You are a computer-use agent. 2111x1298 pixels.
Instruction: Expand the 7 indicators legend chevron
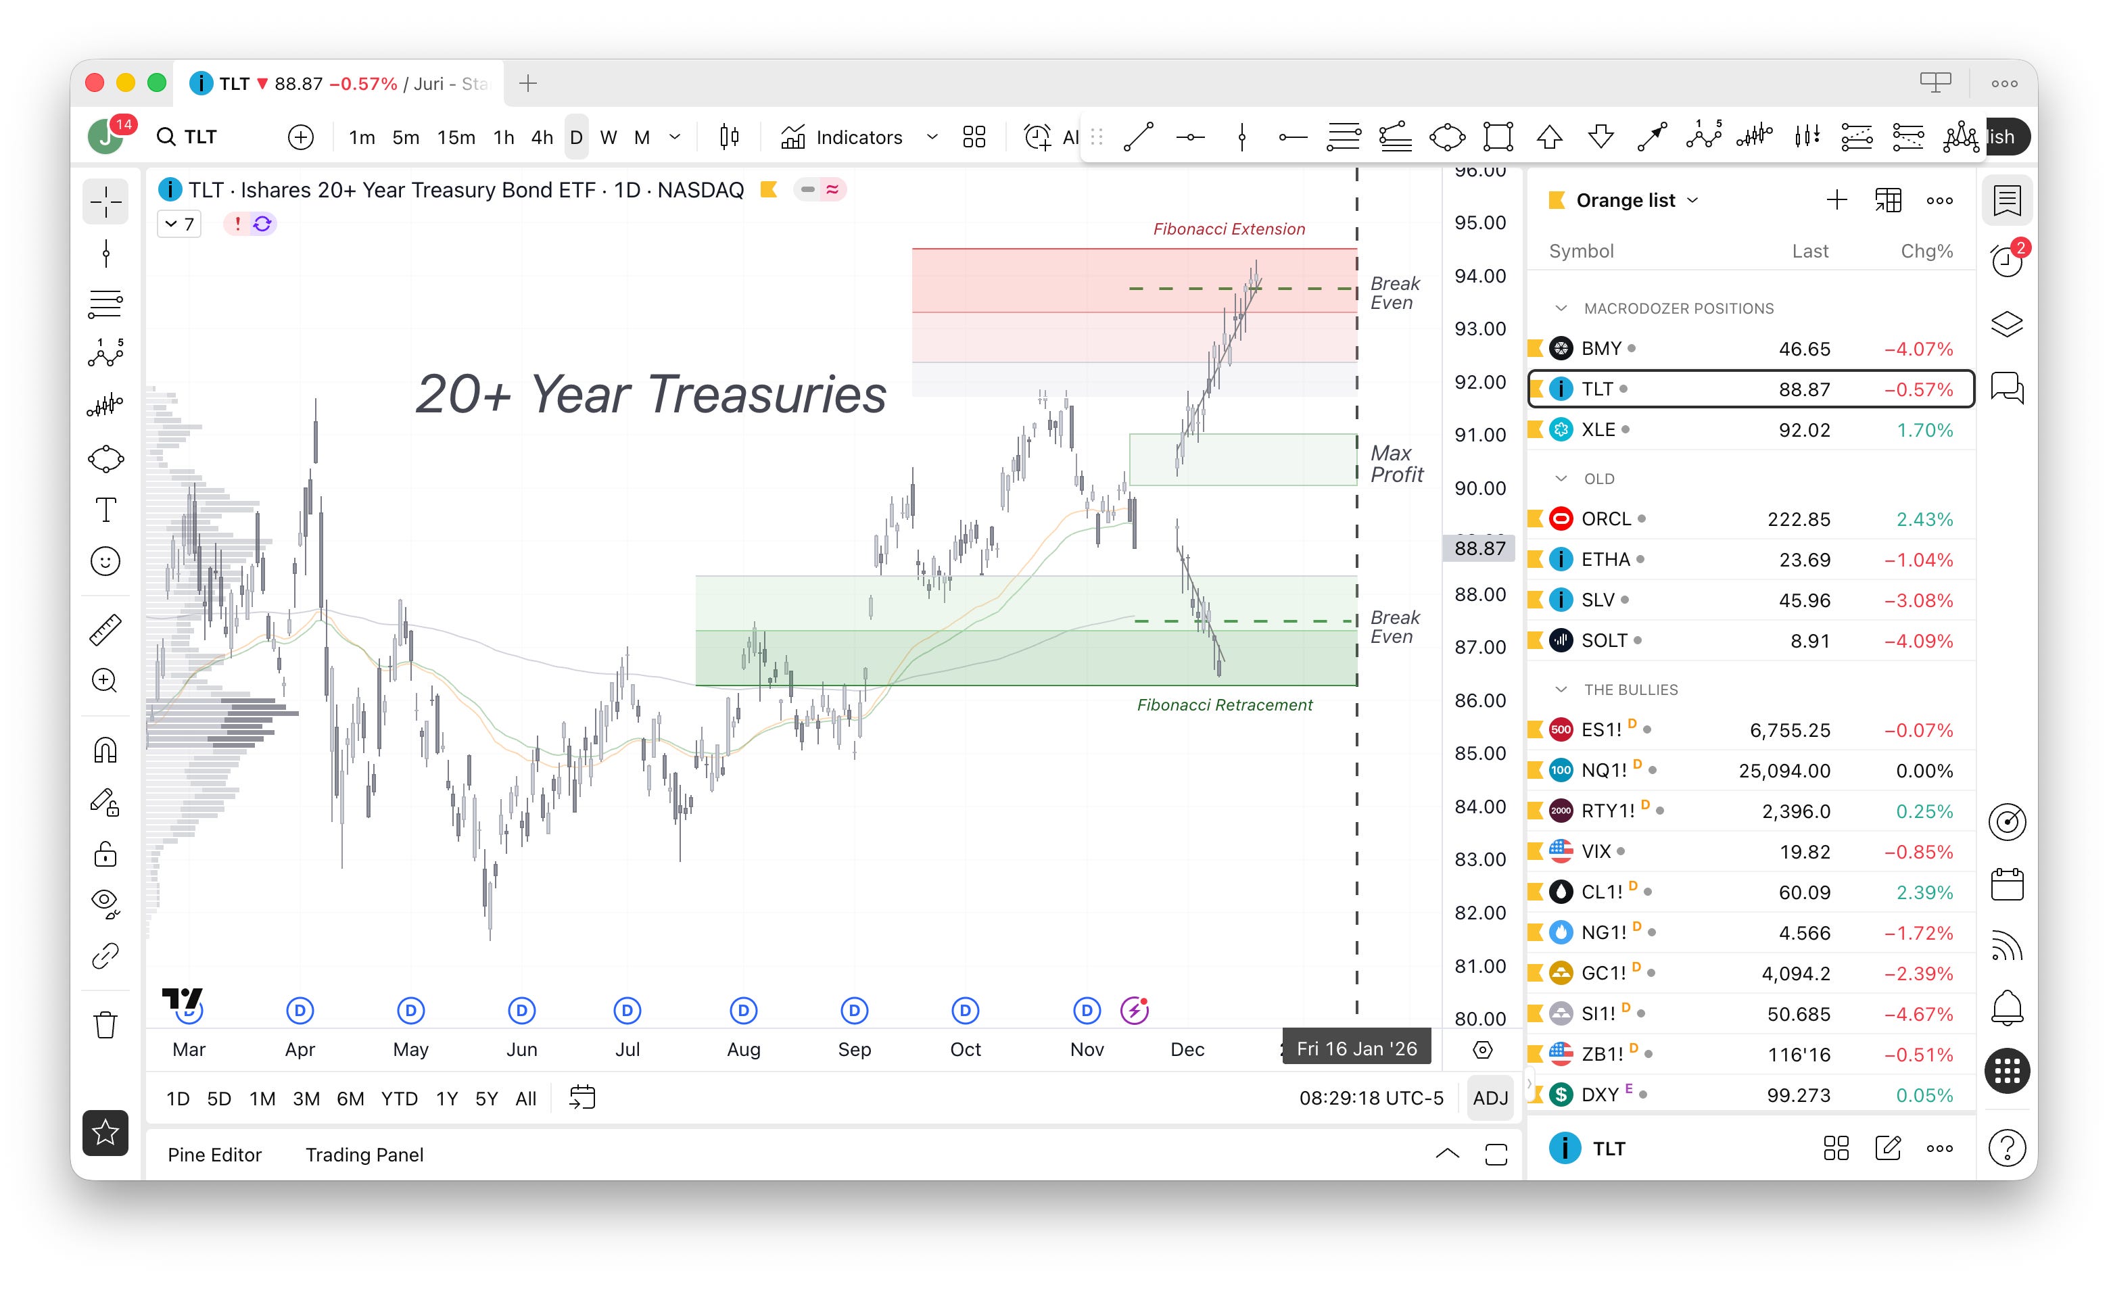pyautogui.click(x=171, y=224)
